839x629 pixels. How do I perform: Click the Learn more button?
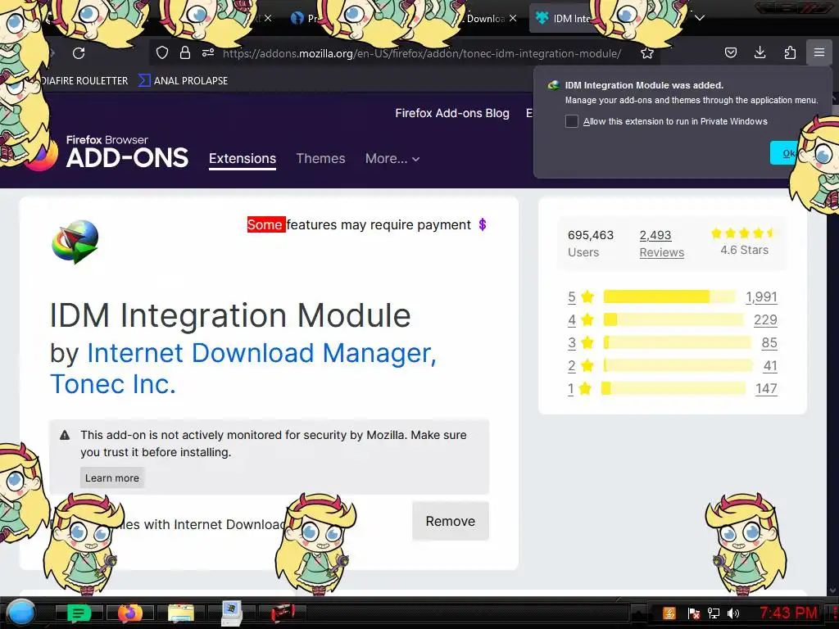111,478
